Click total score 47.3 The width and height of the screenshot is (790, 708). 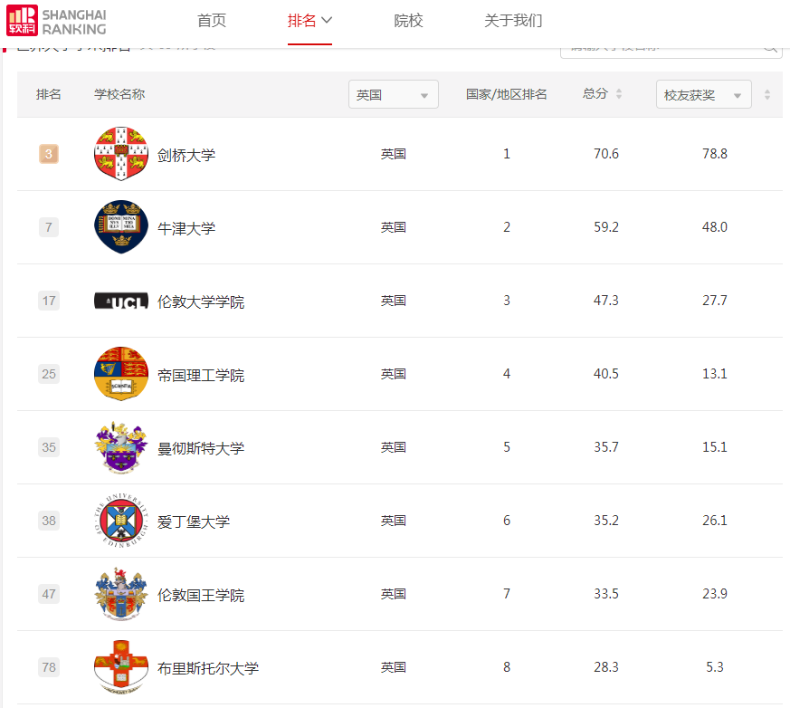(606, 301)
